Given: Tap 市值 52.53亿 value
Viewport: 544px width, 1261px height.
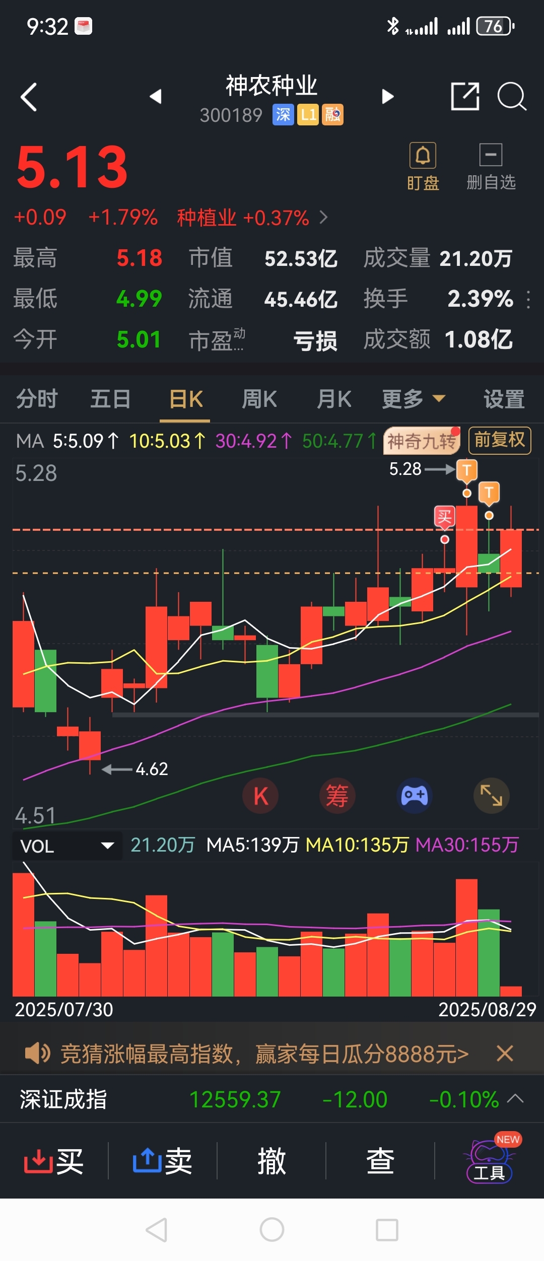Looking at the screenshot, I should 301,258.
